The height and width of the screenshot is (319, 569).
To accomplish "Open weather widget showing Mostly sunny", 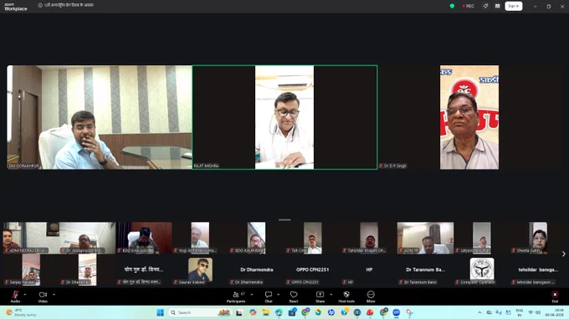I will pos(22,312).
